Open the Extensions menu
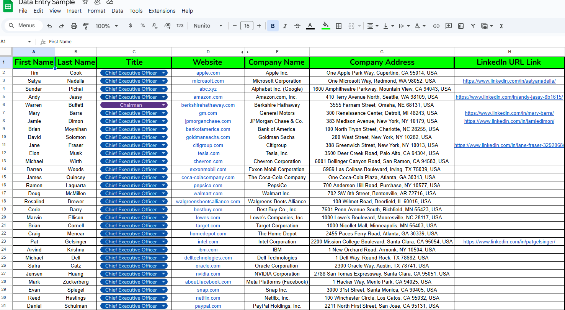 [x=162, y=11]
